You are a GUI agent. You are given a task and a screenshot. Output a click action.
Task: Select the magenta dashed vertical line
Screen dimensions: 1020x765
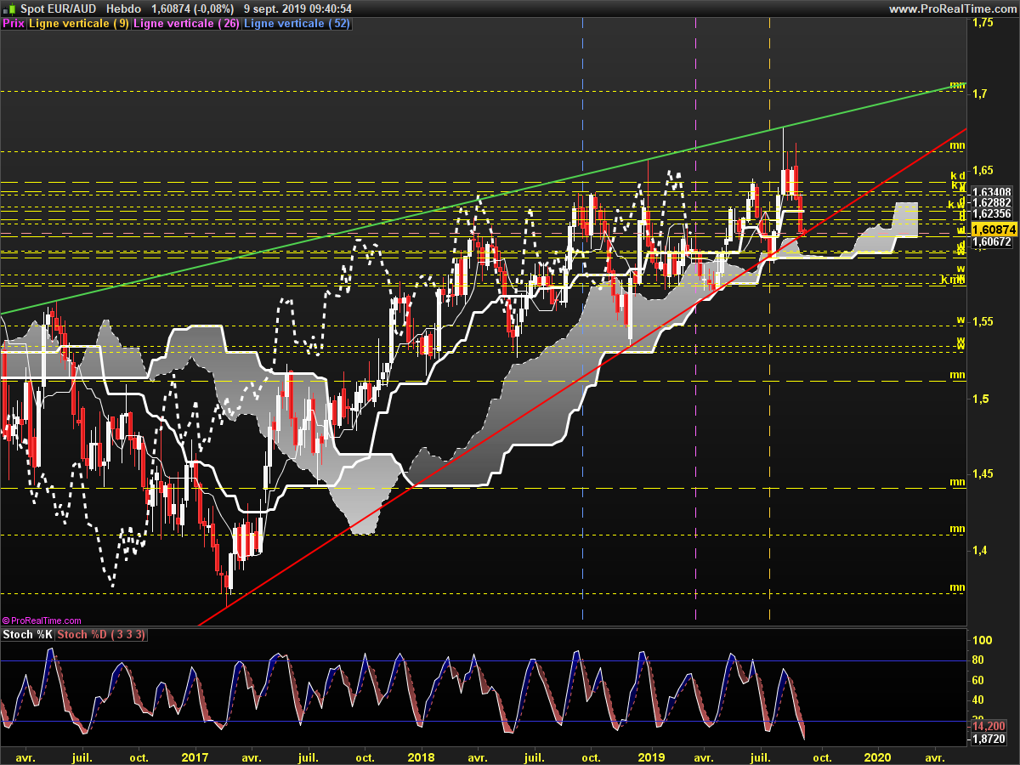[696, 323]
